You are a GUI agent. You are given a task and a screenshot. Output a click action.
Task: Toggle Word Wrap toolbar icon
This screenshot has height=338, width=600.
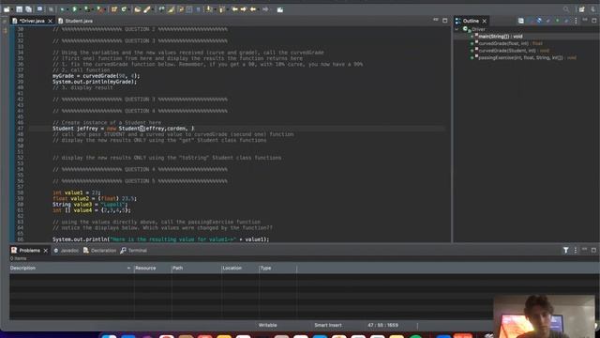(180, 9)
